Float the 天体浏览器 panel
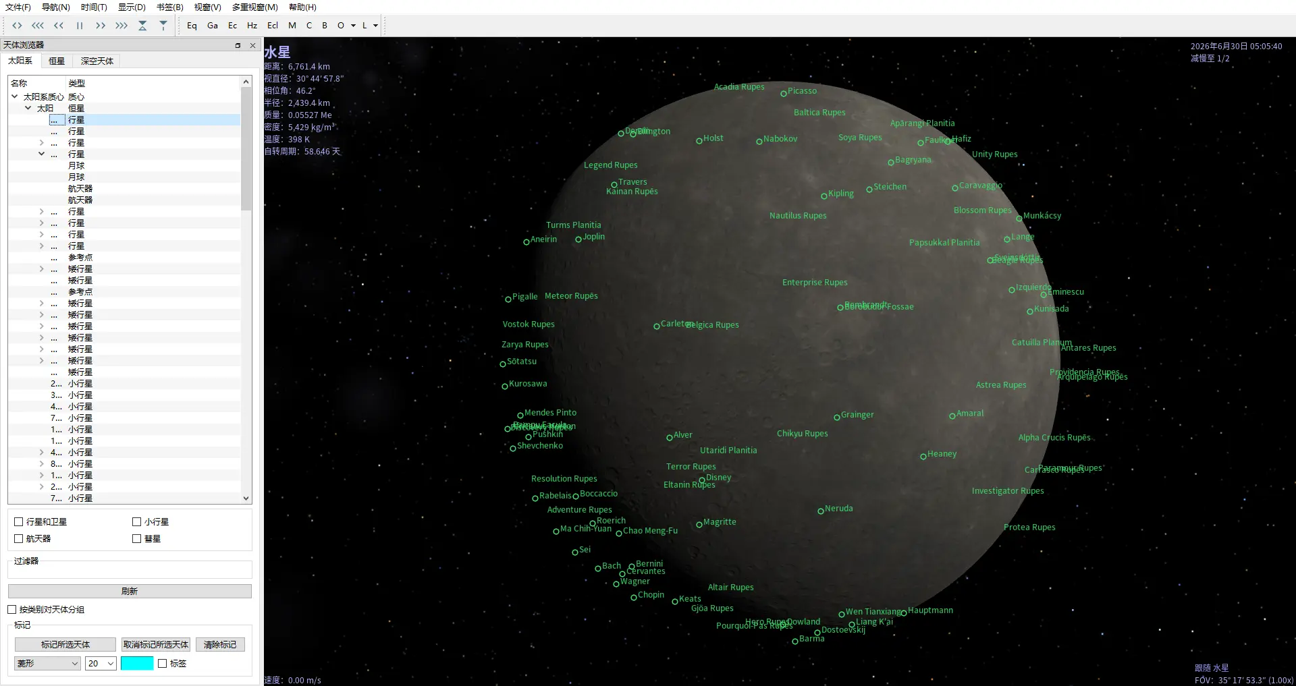Screen dimensions: 1296x686 pyautogui.click(x=238, y=45)
